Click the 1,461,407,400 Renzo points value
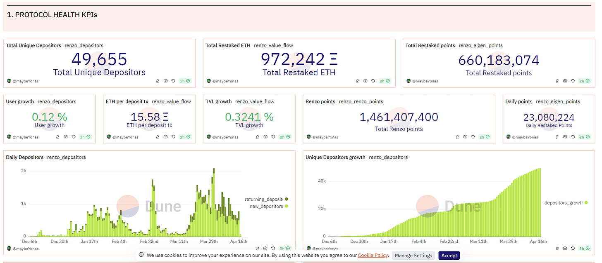The image size is (602, 263). [x=399, y=117]
